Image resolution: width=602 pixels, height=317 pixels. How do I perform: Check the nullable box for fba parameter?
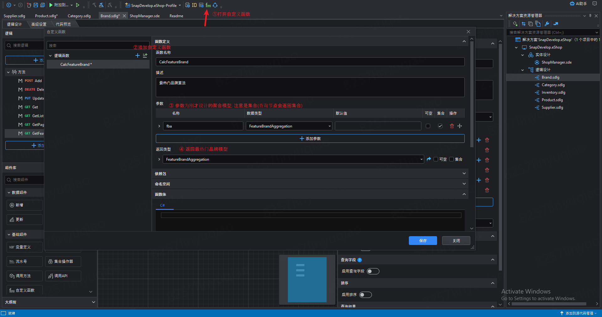coord(428,126)
